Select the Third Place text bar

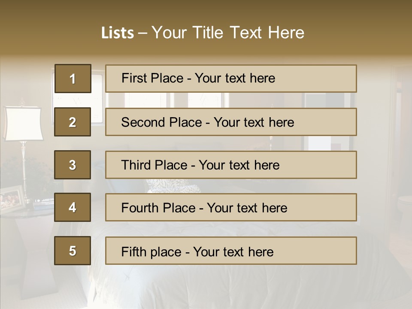[x=231, y=165]
